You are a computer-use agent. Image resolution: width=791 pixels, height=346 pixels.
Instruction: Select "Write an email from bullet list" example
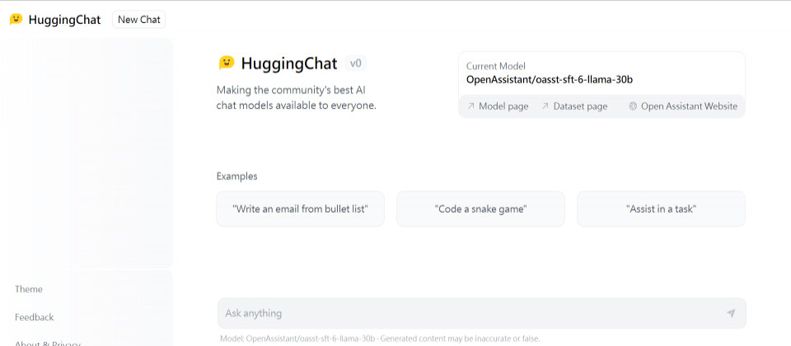300,208
